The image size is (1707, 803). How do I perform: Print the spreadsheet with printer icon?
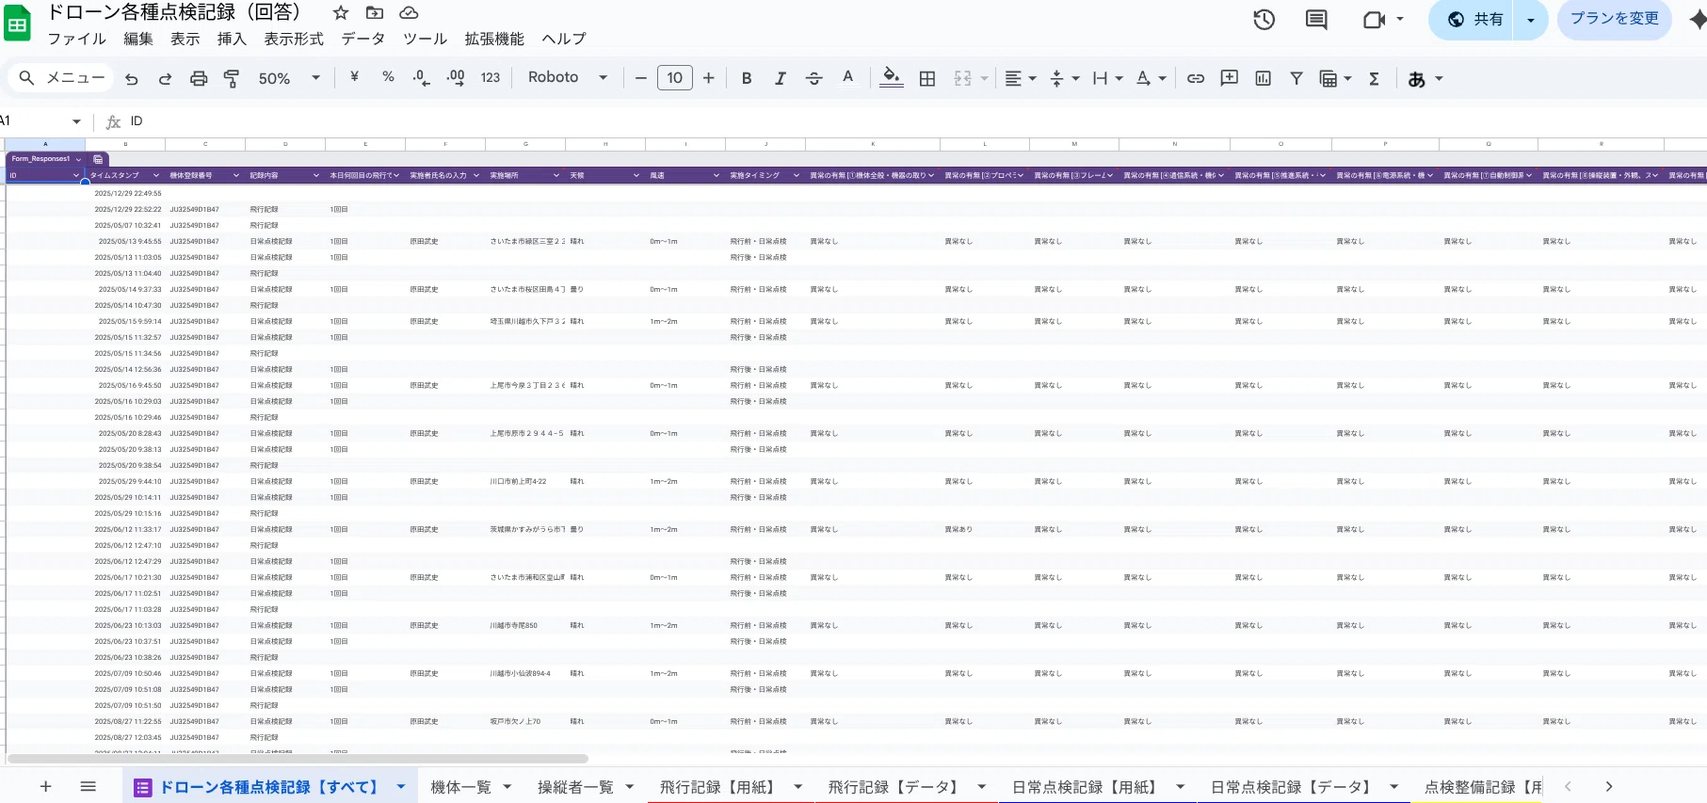point(199,79)
